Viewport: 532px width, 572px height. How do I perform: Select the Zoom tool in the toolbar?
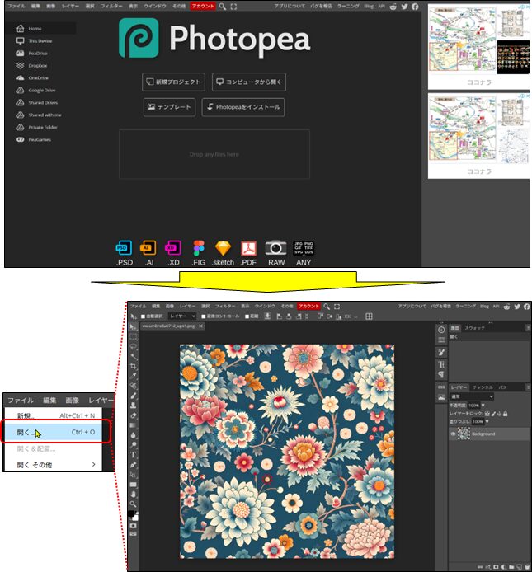(133, 504)
